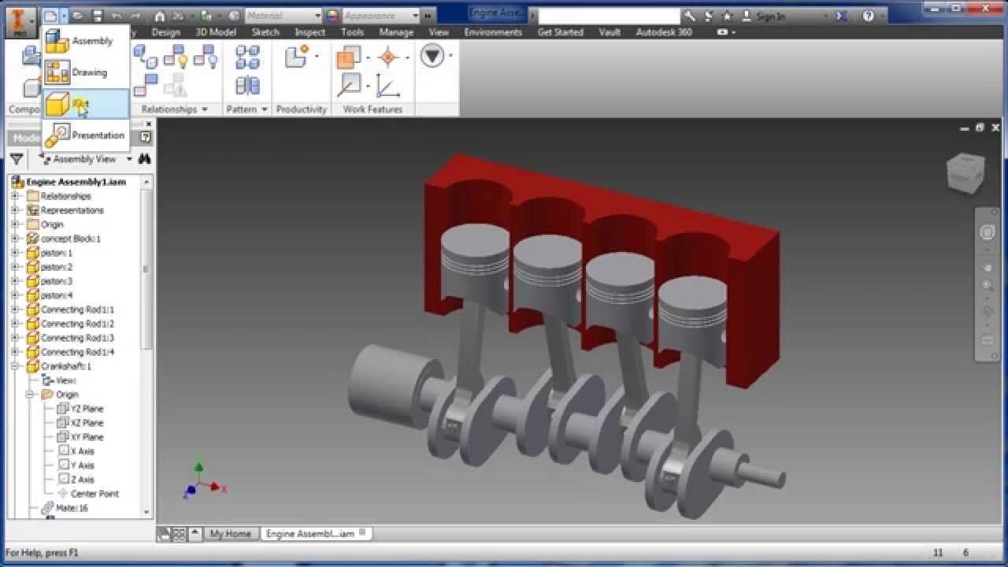Click the color wheel appearance swatch icon

(332, 15)
